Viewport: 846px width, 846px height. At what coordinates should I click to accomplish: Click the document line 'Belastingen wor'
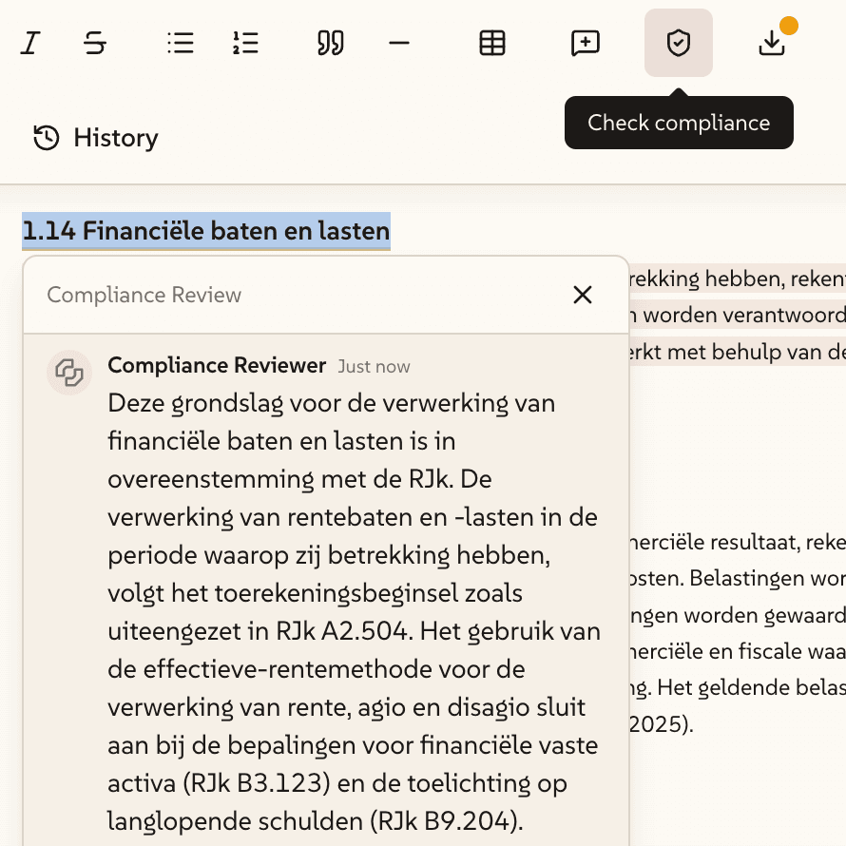click(x=767, y=578)
